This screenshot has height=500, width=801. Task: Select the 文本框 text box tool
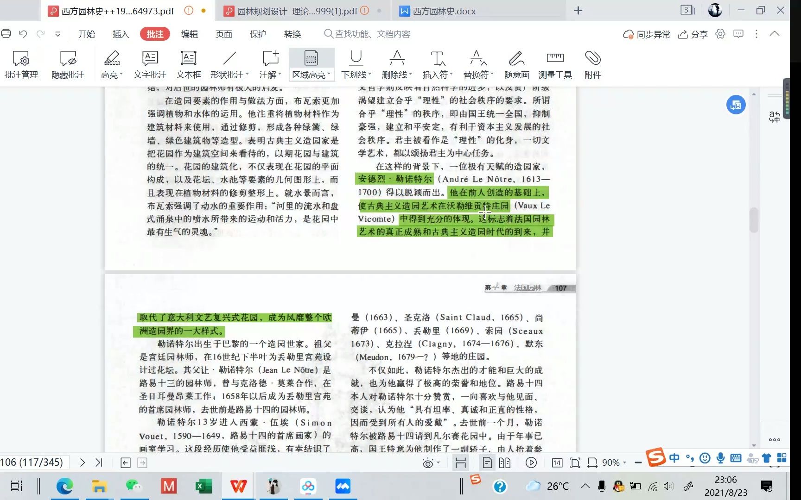click(189, 64)
